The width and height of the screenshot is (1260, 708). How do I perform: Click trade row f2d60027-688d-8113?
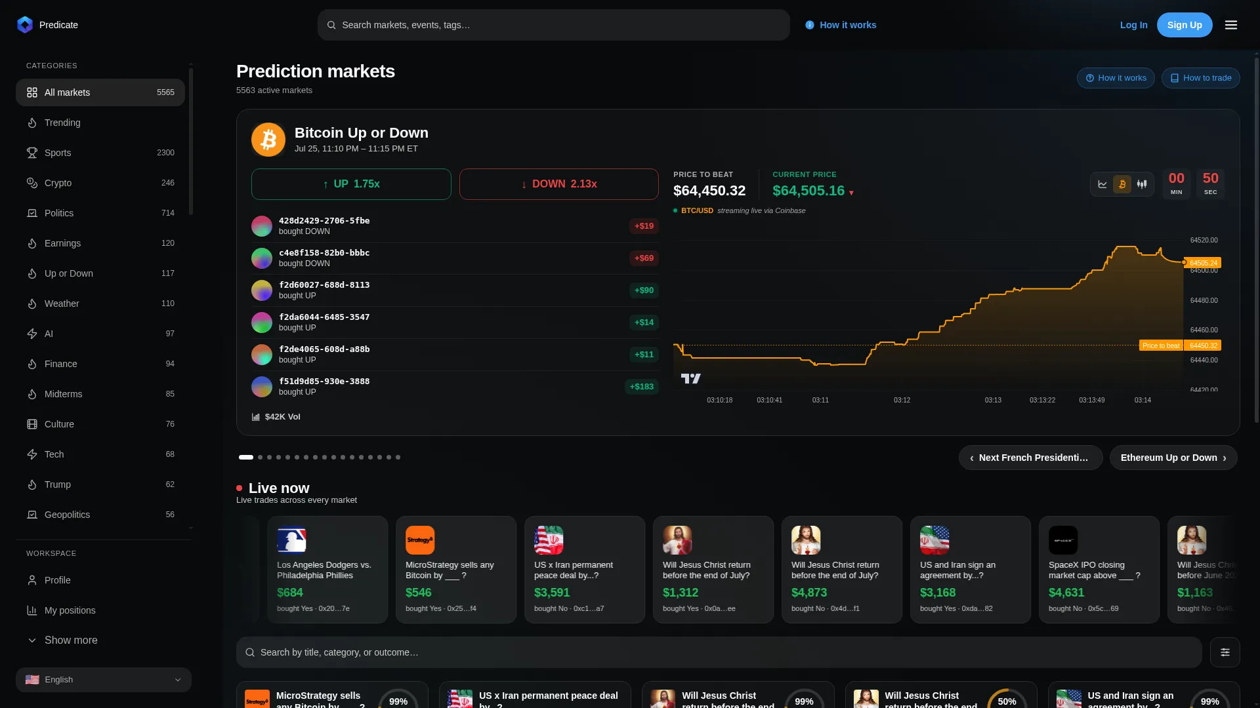tap(455, 290)
